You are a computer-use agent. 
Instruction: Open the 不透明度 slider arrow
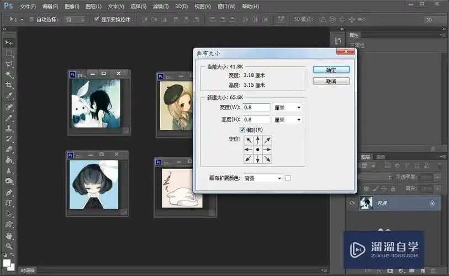pos(437,177)
